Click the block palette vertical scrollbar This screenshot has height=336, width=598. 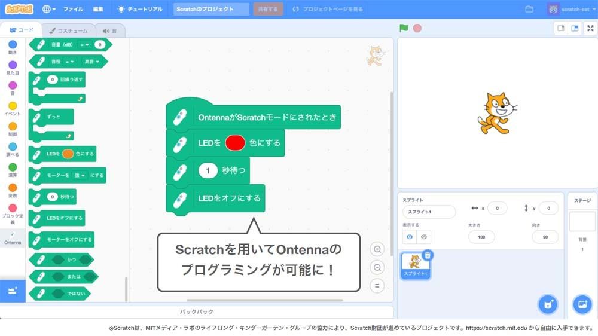pos(126,289)
